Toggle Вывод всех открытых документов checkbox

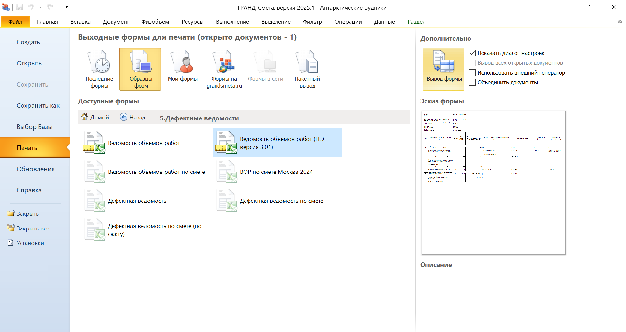(472, 63)
